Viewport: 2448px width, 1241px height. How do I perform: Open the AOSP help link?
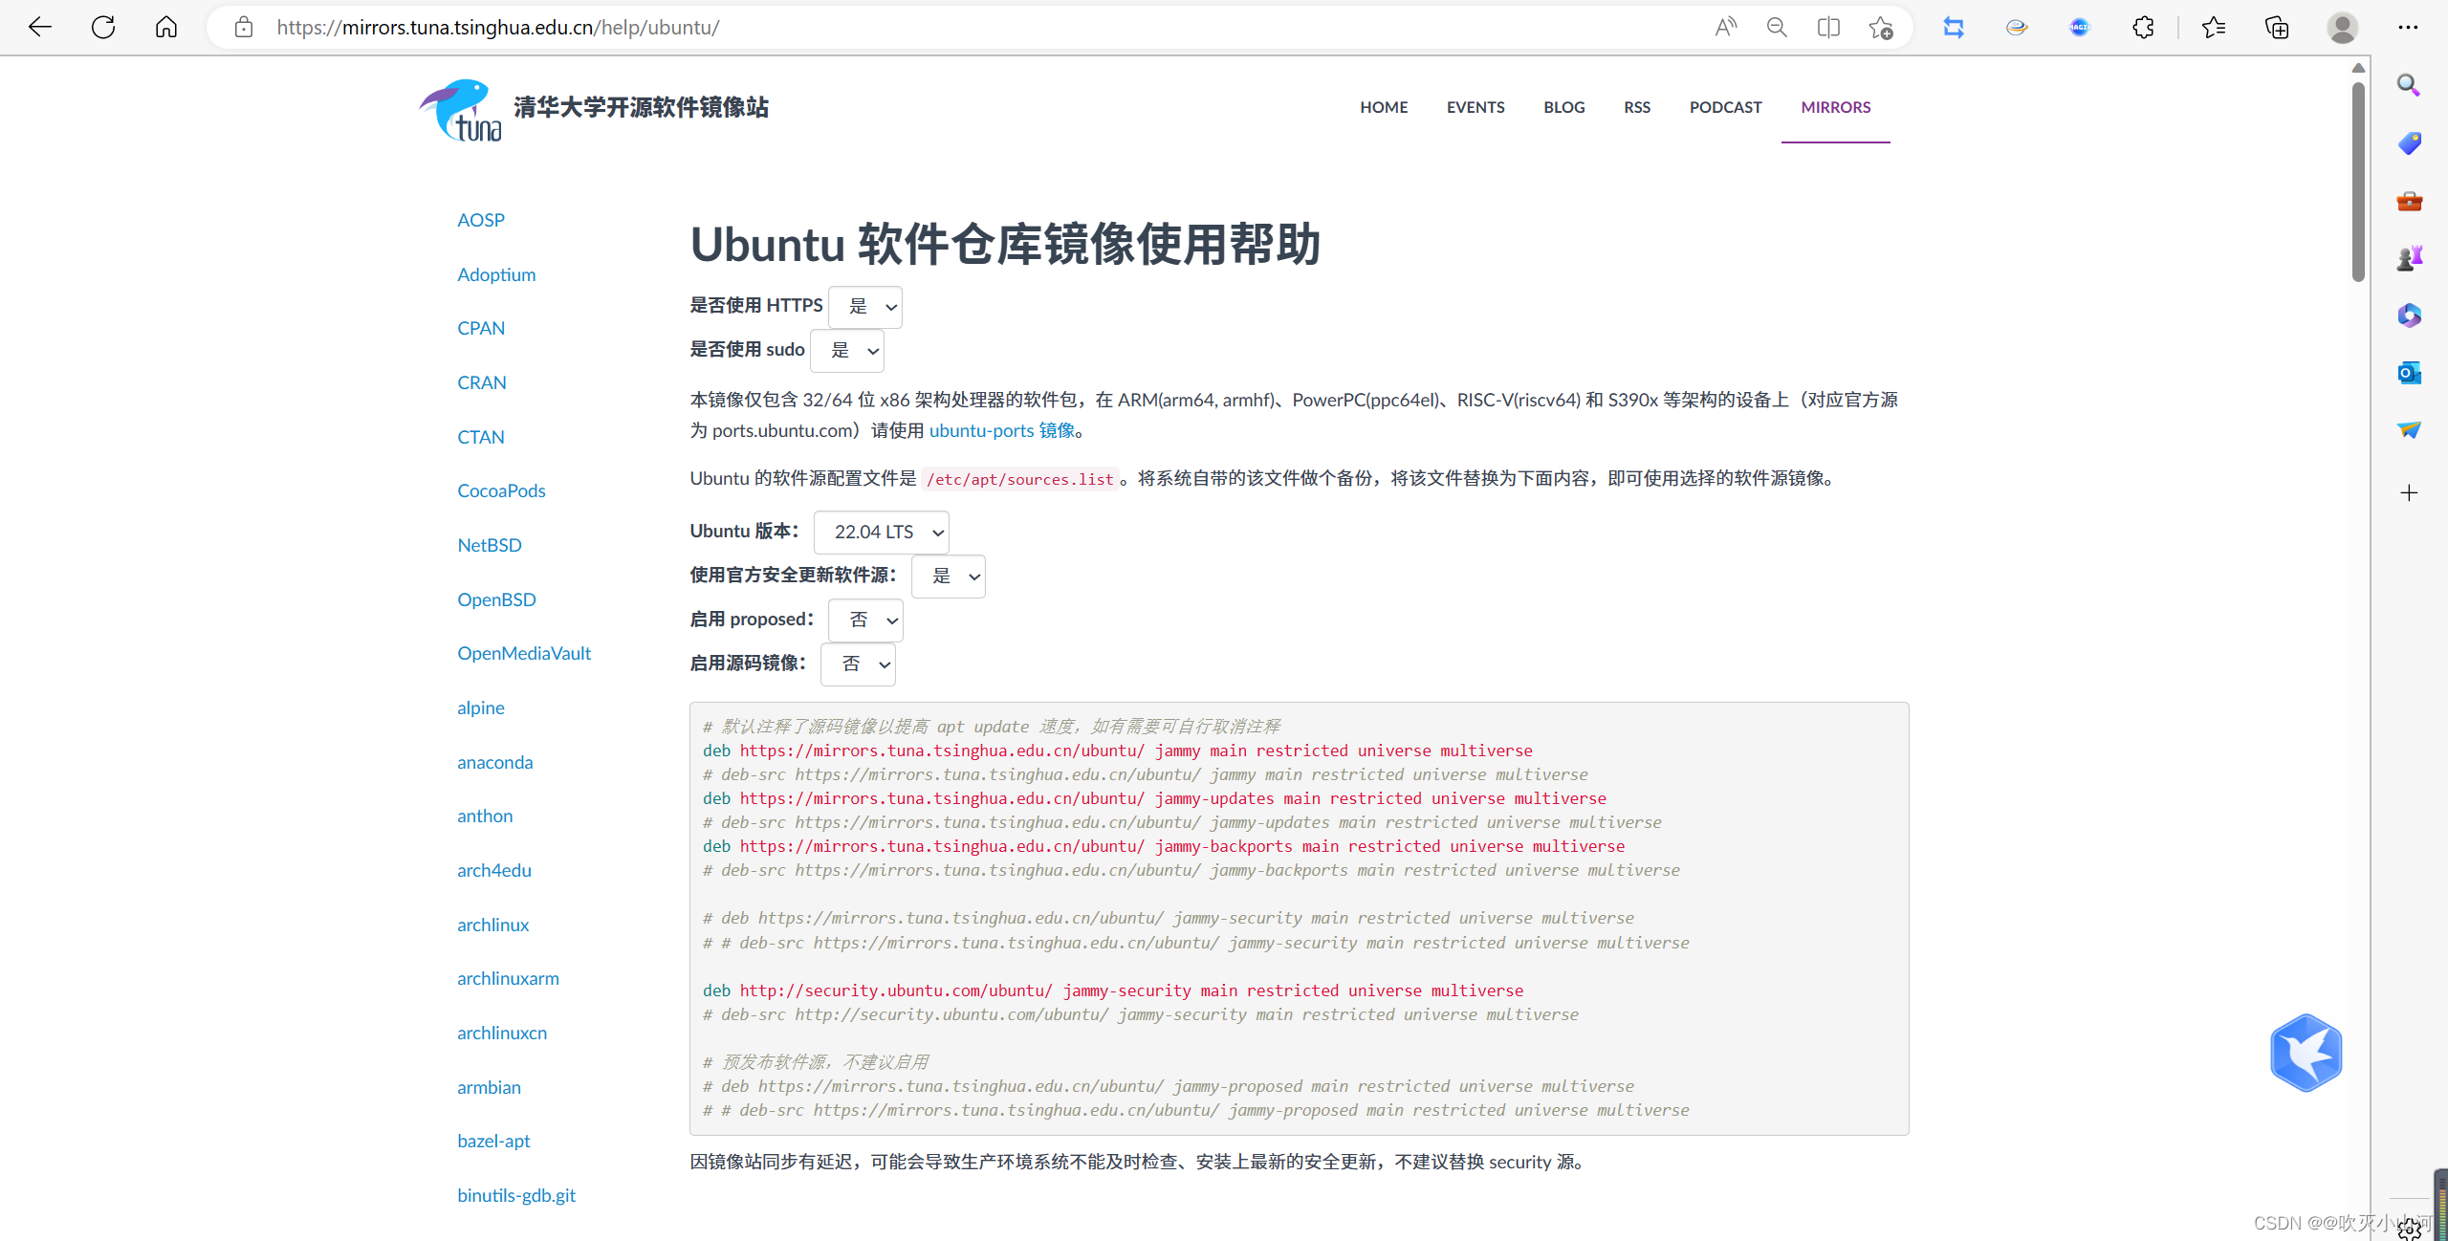click(x=481, y=221)
